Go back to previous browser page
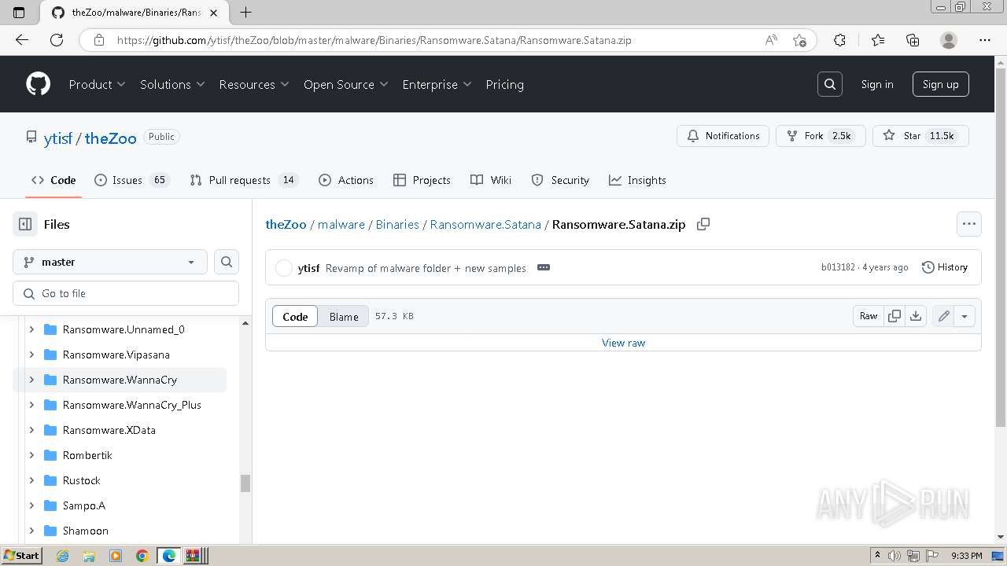Image resolution: width=1007 pixels, height=566 pixels. click(x=21, y=40)
